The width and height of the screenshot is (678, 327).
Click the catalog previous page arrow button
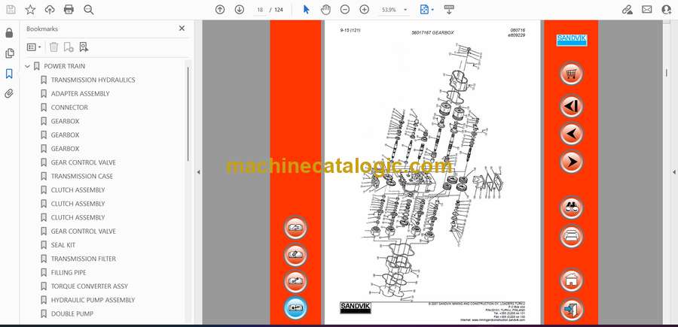(x=571, y=134)
